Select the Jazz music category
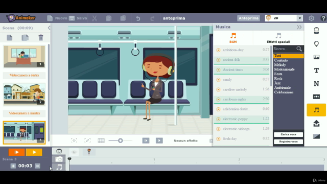This screenshot has height=184, width=327. click(277, 83)
